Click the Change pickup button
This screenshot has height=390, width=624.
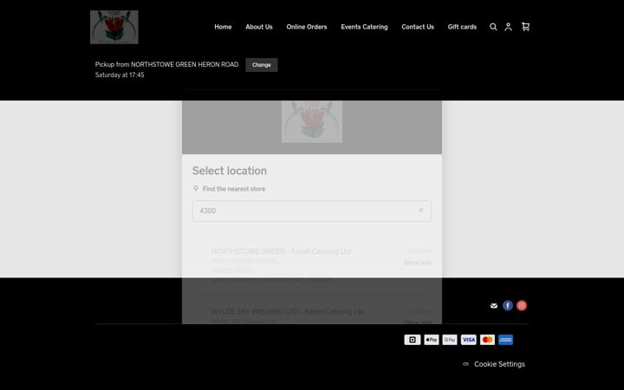pos(262,65)
